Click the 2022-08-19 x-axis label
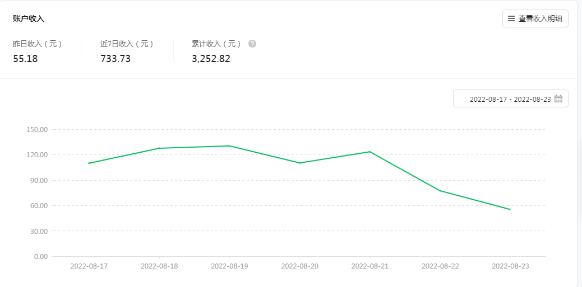Image resolution: width=582 pixels, height=287 pixels. pos(229,266)
